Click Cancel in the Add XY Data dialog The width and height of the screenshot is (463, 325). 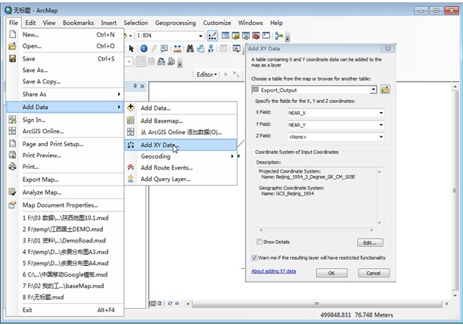click(x=374, y=273)
